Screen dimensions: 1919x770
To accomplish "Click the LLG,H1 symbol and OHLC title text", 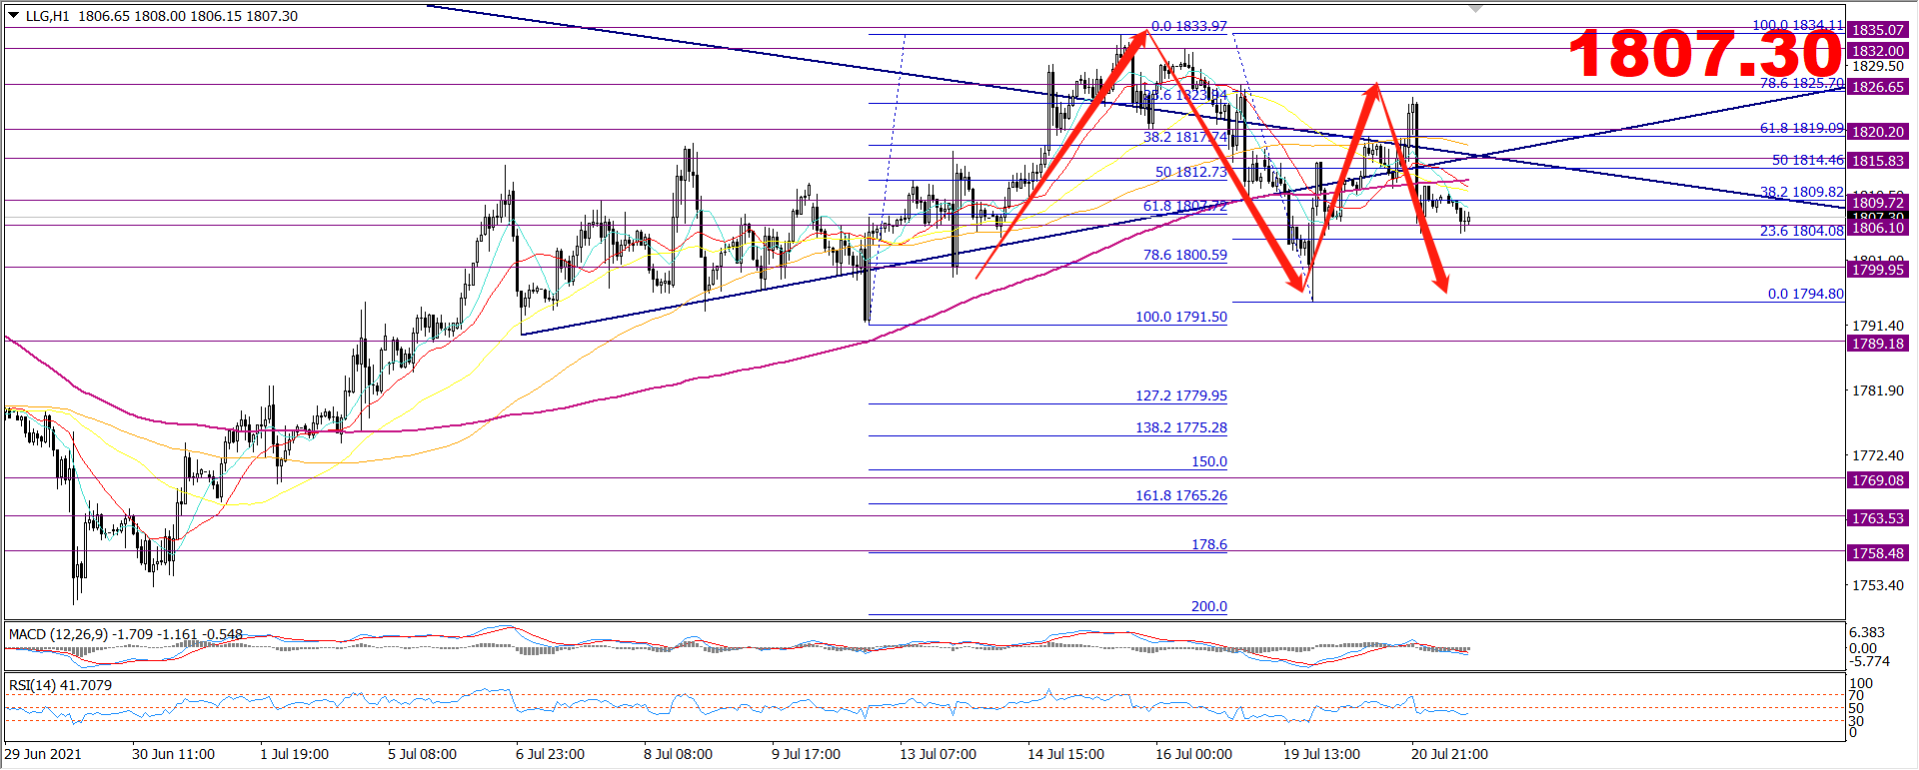I will point(162,16).
